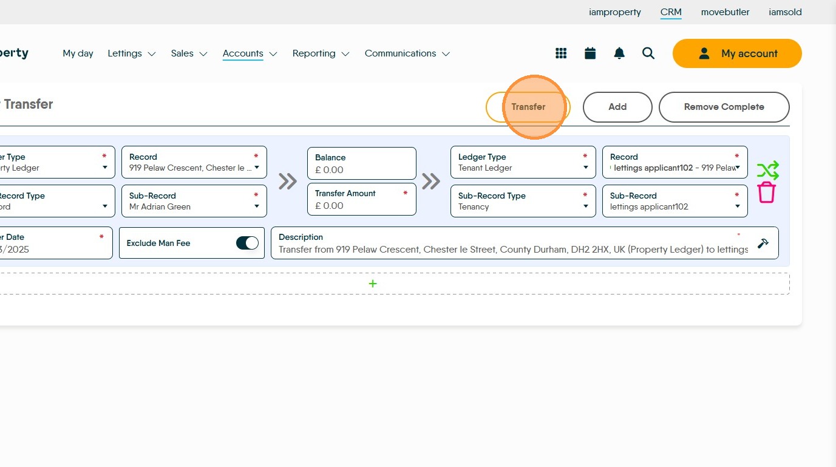This screenshot has width=836, height=467.
Task: Open the iamproperty link
Action: pos(615,12)
